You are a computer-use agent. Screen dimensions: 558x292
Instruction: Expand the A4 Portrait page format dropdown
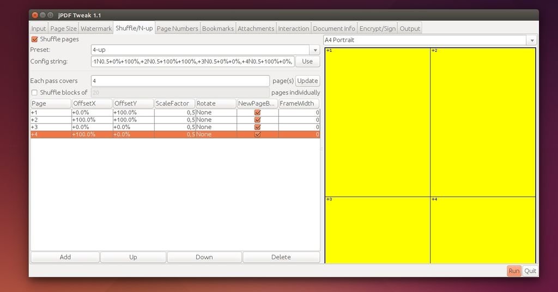coord(532,40)
